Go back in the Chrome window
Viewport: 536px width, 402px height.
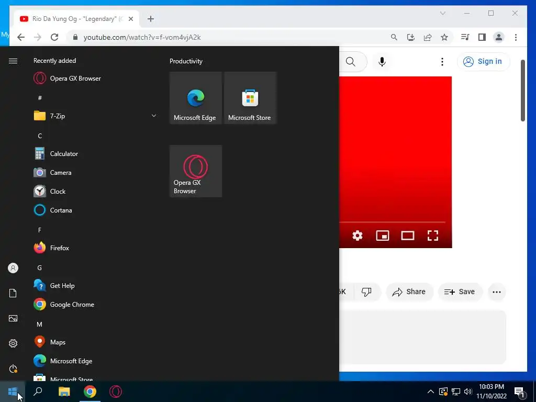click(x=21, y=37)
